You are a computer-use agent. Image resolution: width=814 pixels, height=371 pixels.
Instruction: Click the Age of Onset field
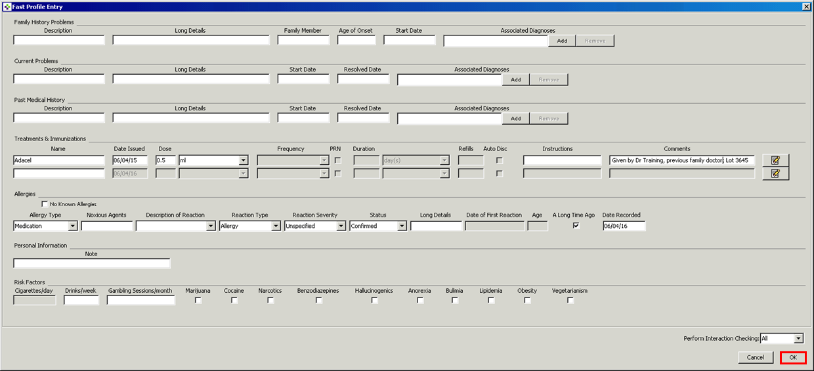click(356, 40)
